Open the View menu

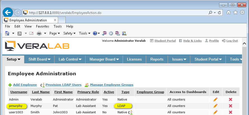(28, 26)
